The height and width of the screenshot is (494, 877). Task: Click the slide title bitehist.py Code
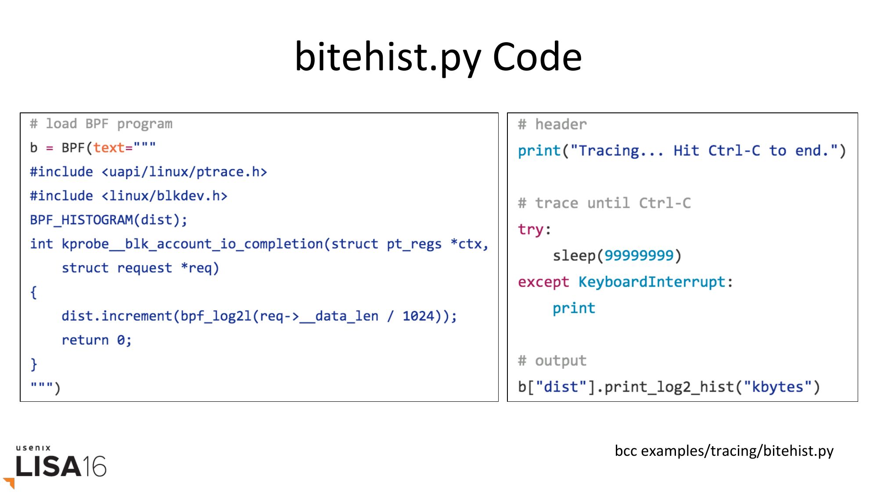coord(438,57)
